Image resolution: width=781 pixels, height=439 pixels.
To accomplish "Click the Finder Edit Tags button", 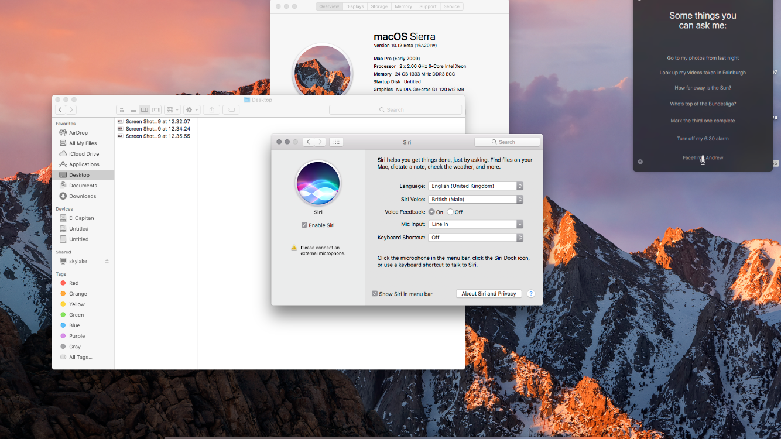I will pyautogui.click(x=231, y=109).
